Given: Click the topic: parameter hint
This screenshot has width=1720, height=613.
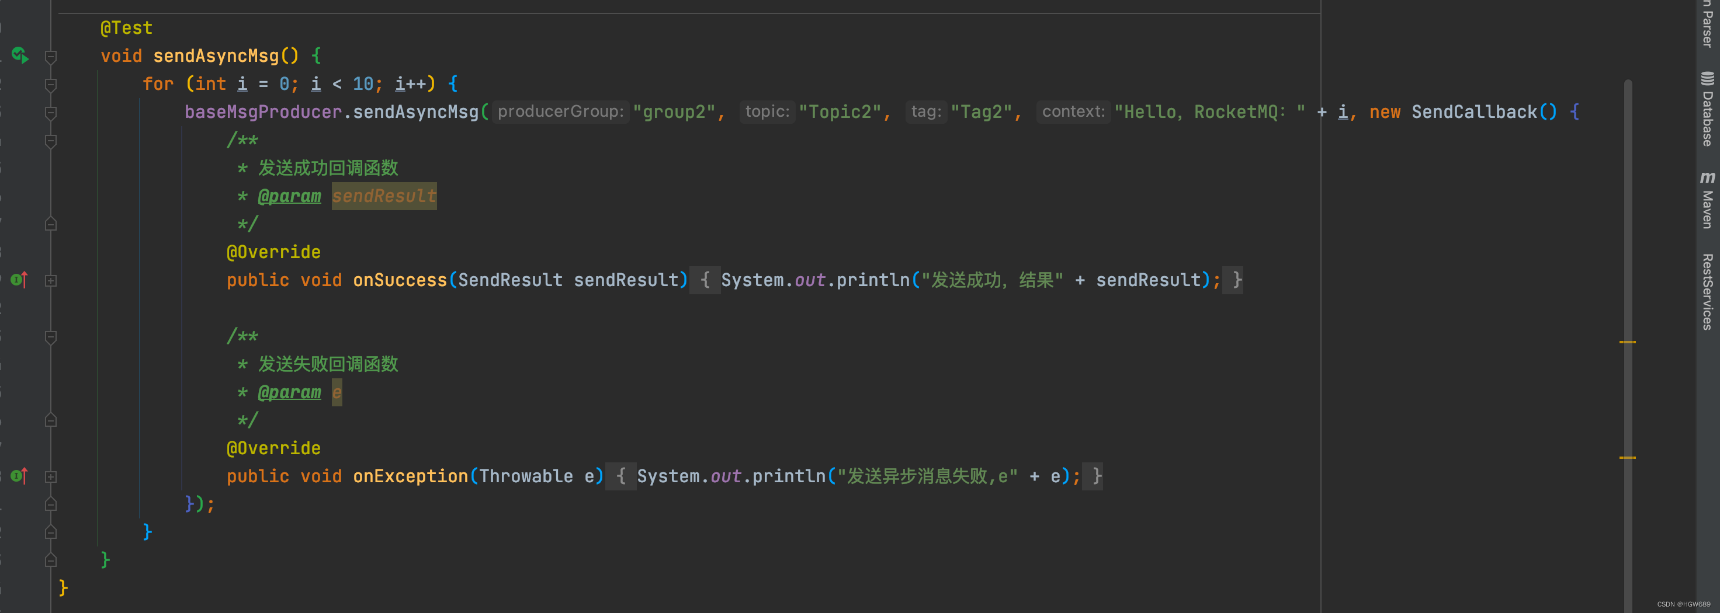Looking at the screenshot, I should click(767, 112).
